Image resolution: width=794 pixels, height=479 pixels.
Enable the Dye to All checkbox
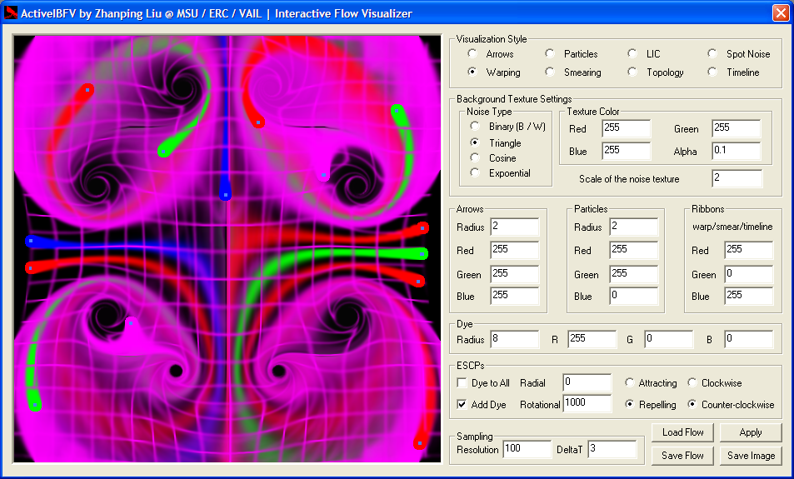[x=462, y=383]
